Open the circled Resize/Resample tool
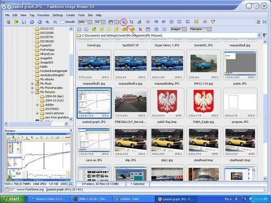The height and width of the screenshot is (203, 271). point(124,22)
